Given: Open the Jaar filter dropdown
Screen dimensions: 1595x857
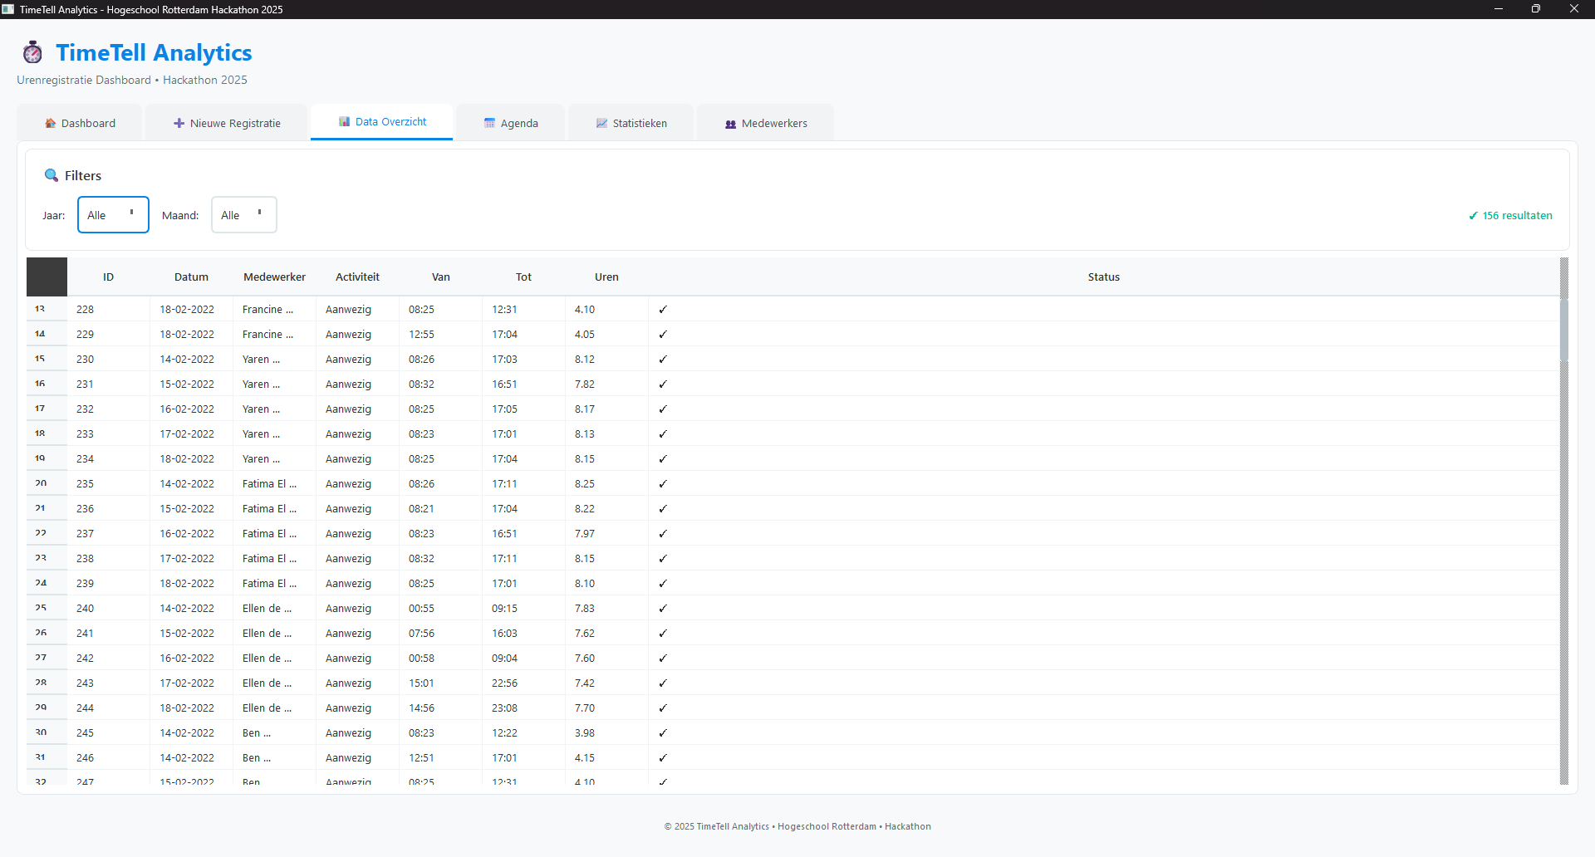Looking at the screenshot, I should (x=113, y=215).
